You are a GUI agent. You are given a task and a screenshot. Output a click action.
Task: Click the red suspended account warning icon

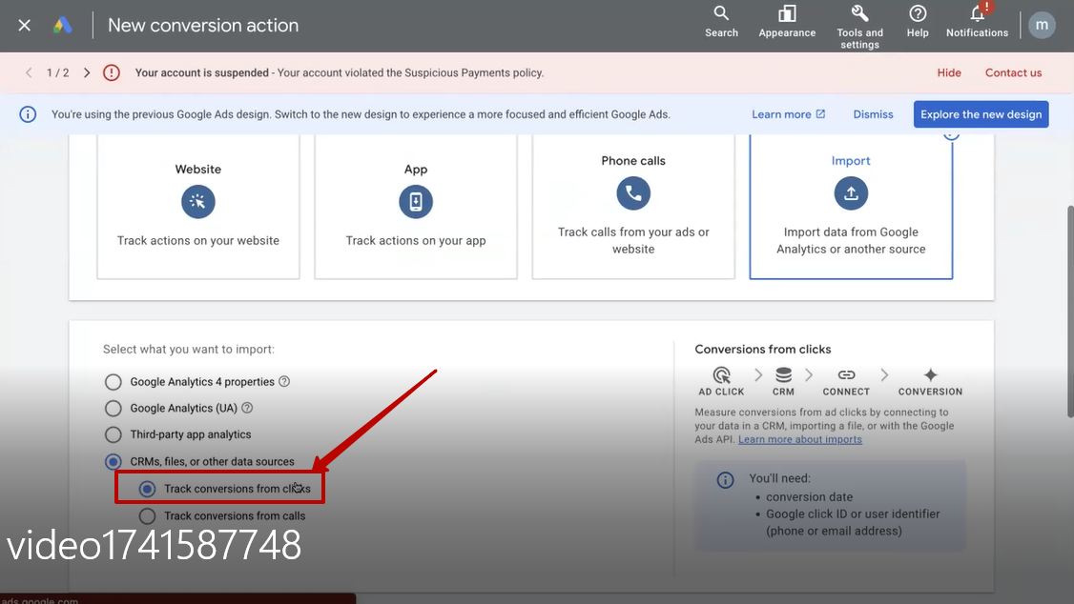coord(111,72)
